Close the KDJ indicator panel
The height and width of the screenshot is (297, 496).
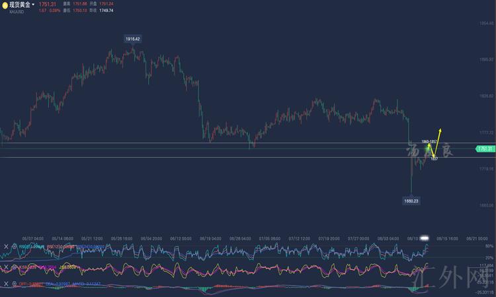click(x=6, y=267)
